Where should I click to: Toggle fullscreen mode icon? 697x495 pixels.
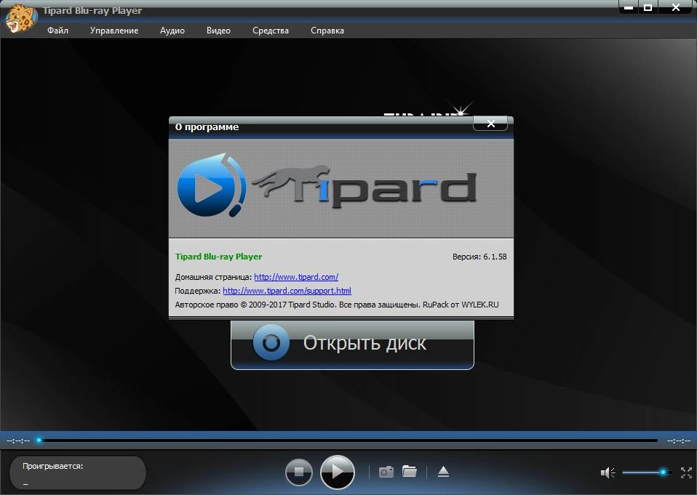pyautogui.click(x=686, y=472)
